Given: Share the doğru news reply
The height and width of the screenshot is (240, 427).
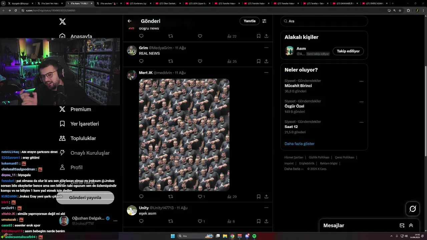Looking at the screenshot, I should (x=266, y=36).
